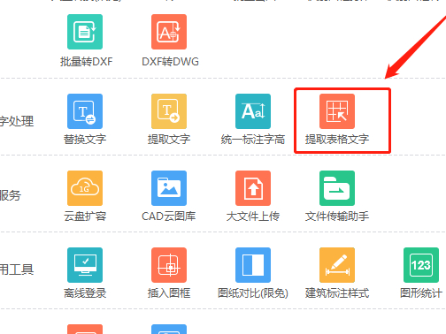This screenshot has width=446, height=334.
Task: Click the 图形统计 text label
Action: coord(421,293)
